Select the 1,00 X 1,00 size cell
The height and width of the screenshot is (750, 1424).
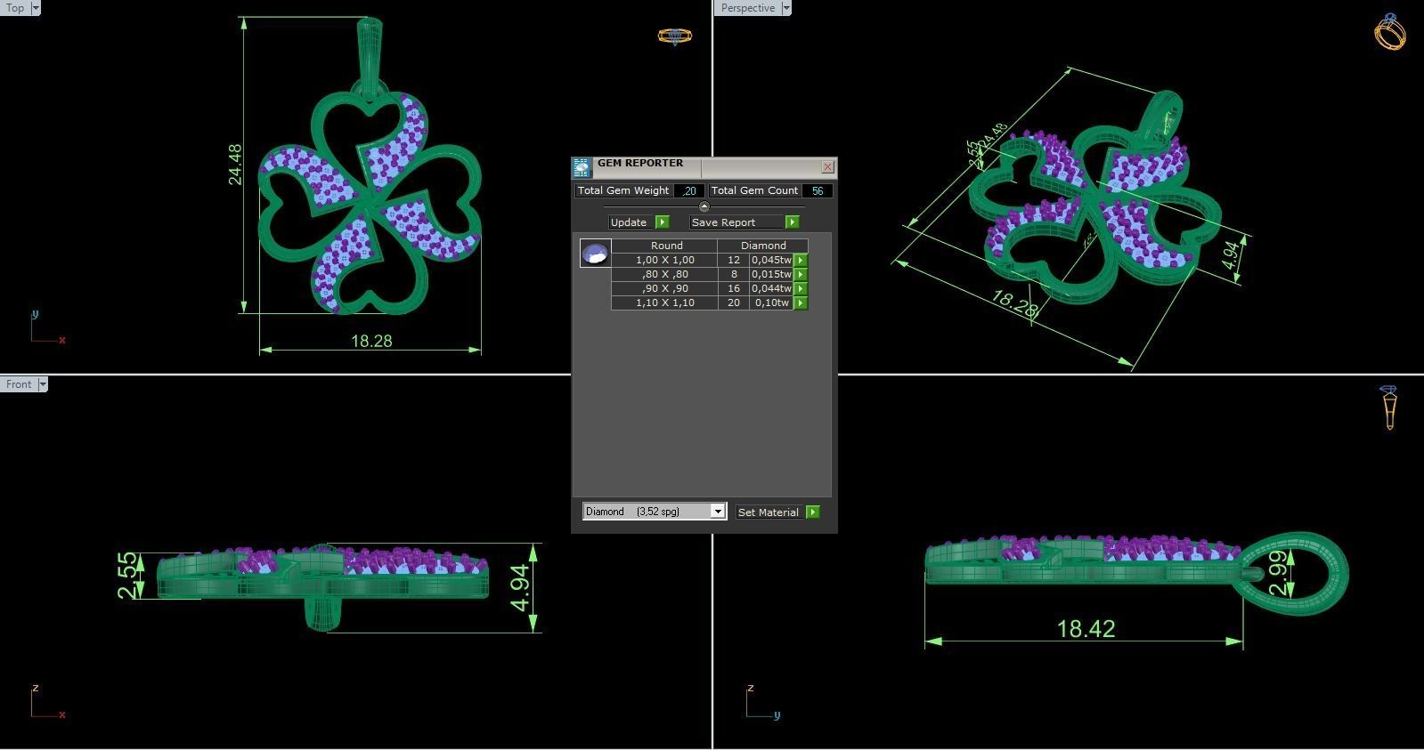pos(664,261)
